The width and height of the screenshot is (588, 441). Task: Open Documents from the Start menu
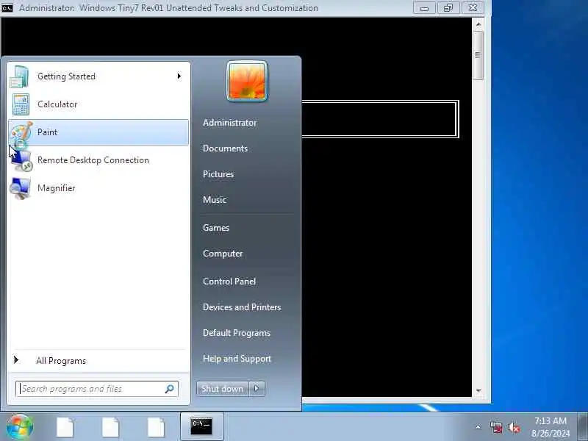point(226,148)
